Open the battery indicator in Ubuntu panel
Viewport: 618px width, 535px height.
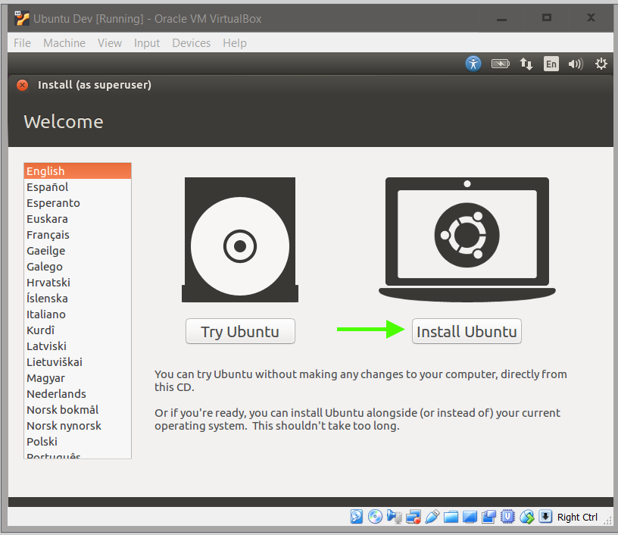click(500, 64)
